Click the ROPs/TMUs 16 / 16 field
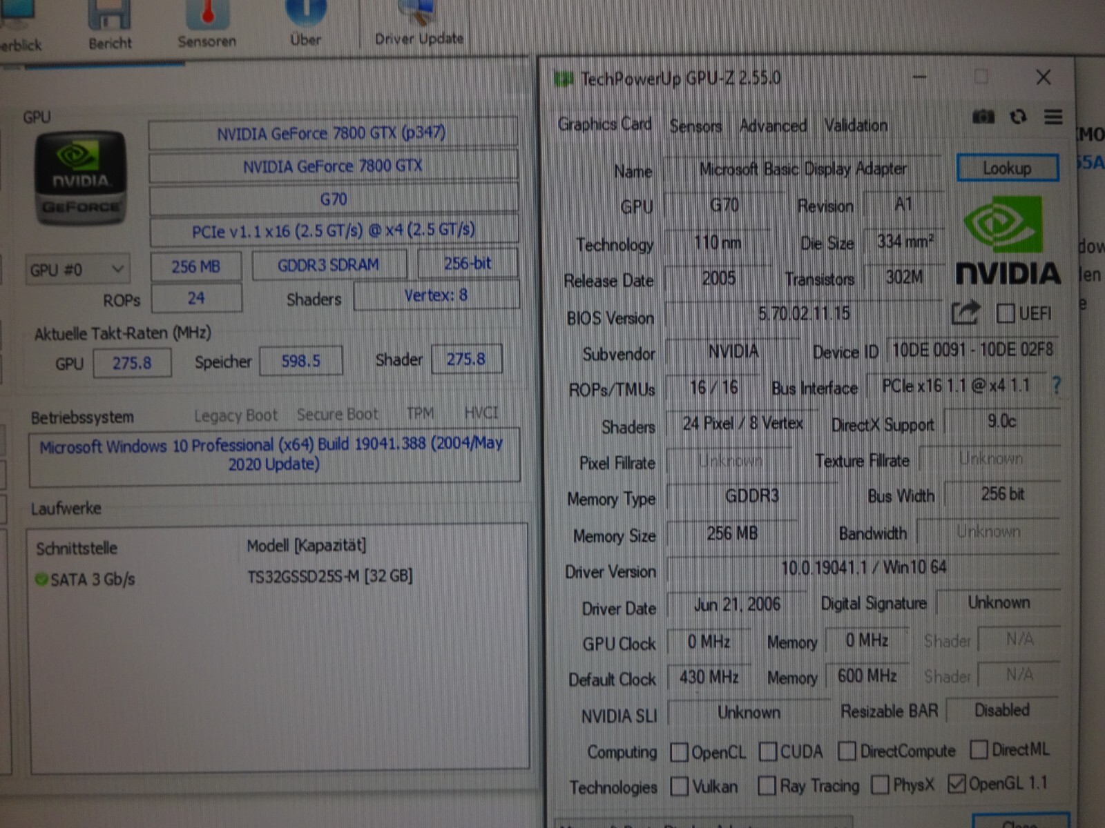 click(714, 388)
